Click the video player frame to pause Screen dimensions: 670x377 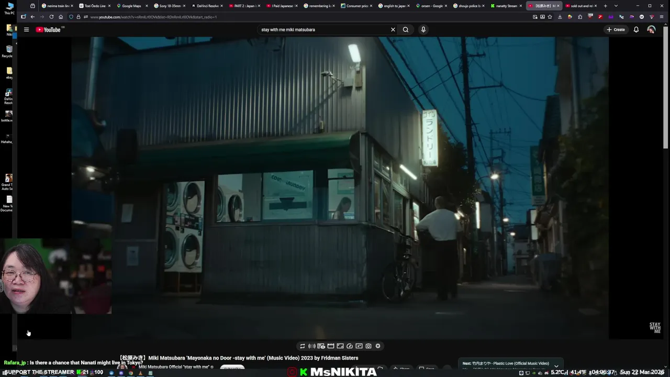(x=340, y=187)
